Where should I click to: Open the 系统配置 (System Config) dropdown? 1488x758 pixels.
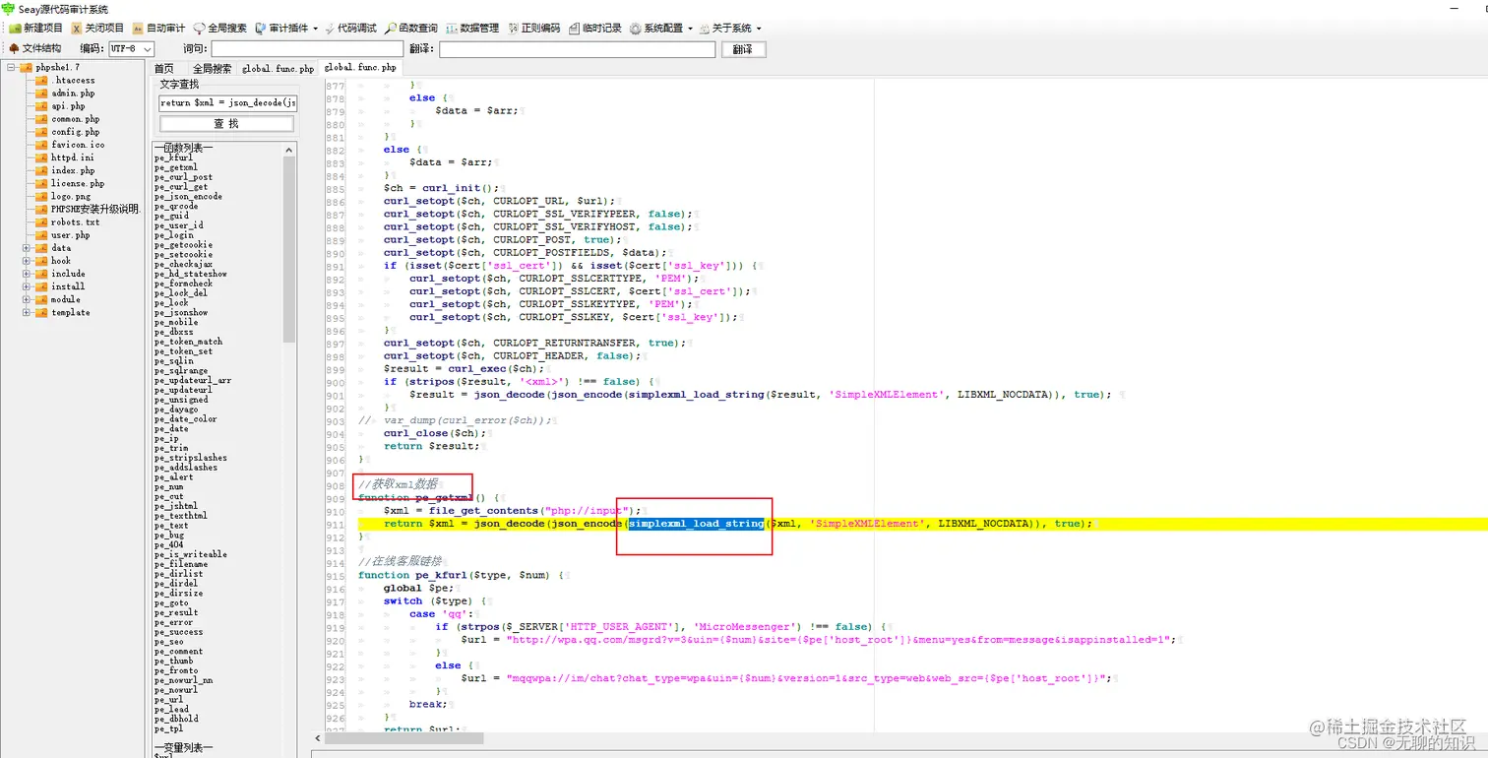click(661, 29)
